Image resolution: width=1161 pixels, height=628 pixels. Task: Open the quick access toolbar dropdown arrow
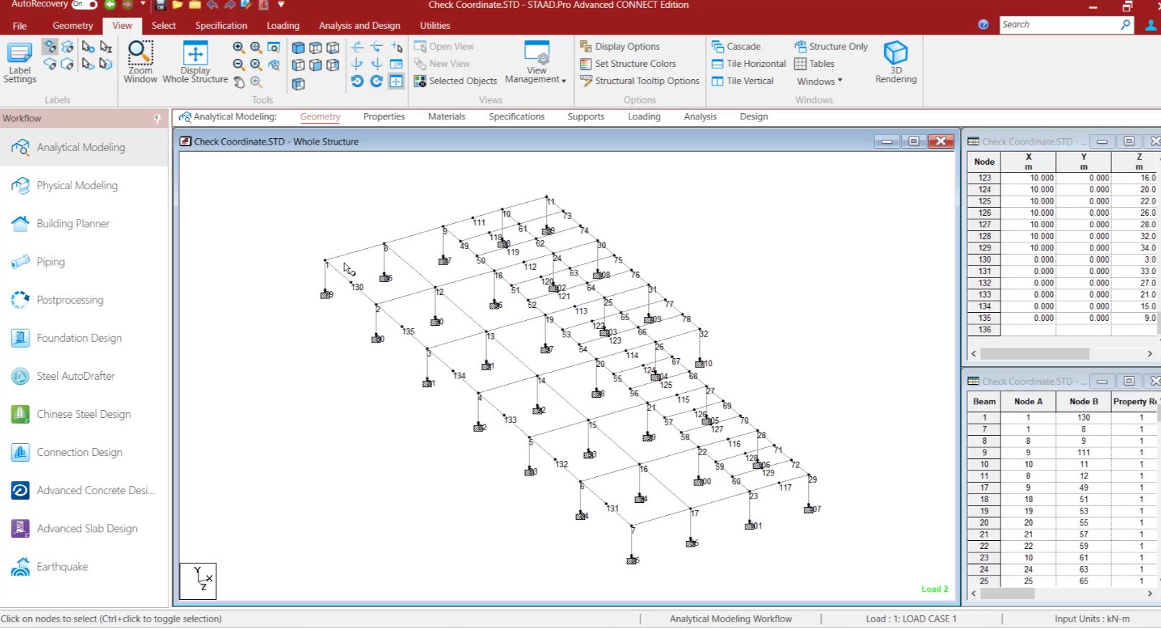[281, 5]
